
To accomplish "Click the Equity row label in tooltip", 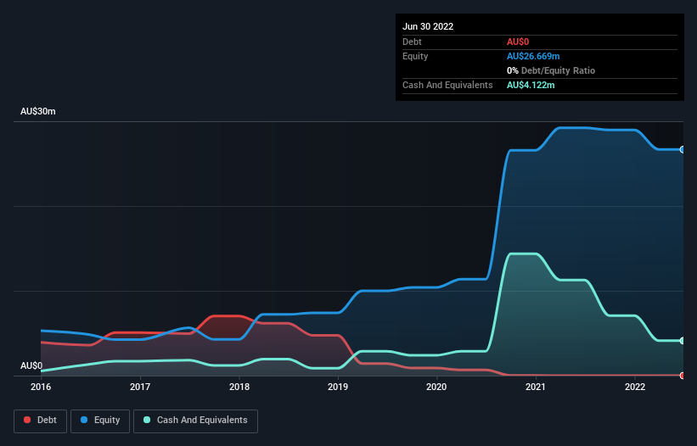I will pyautogui.click(x=415, y=56).
